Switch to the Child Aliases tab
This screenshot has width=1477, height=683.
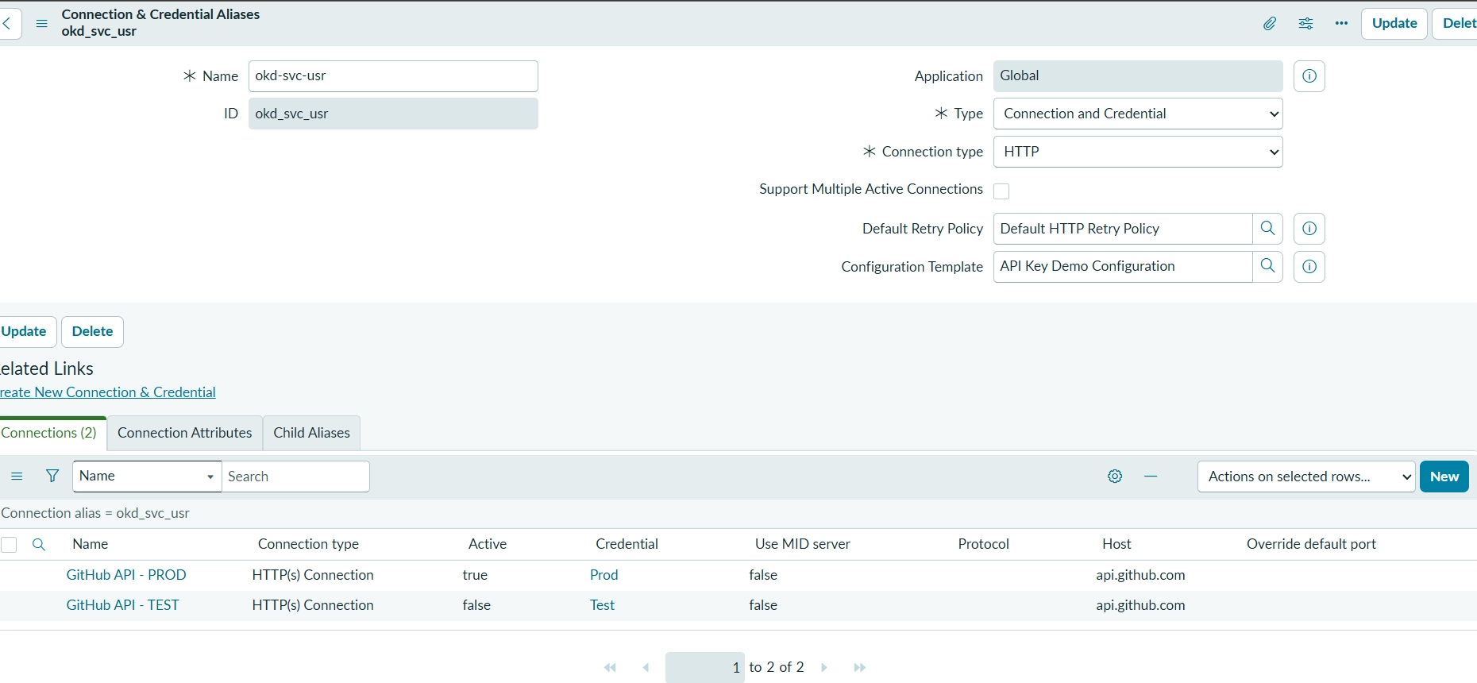tap(312, 433)
